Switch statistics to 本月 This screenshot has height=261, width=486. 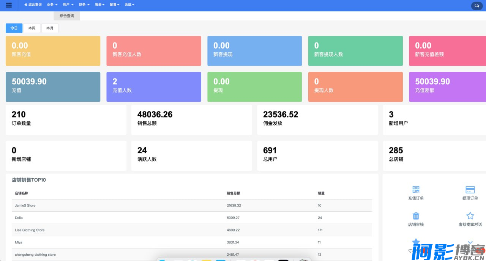pyautogui.click(x=50, y=28)
